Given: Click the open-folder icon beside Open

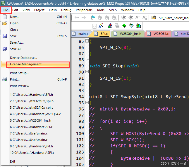Looking at the screenshot, I should click(x=5, y=23).
